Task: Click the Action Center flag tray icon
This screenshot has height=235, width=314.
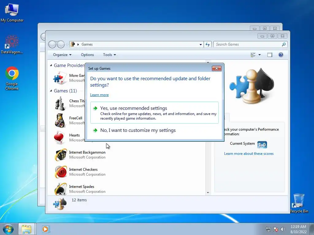Action: coord(276,229)
